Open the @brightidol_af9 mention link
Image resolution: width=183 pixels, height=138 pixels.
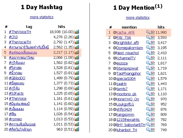pos(128,42)
